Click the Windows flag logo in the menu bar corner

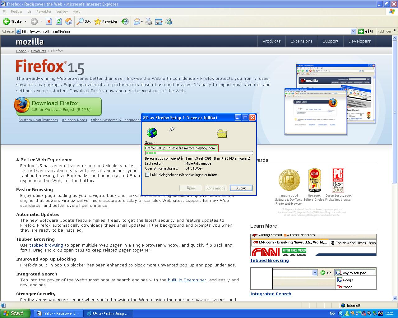click(x=392, y=11)
